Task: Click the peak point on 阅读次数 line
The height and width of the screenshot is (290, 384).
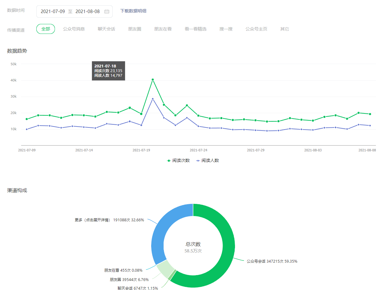Action: 153,80
